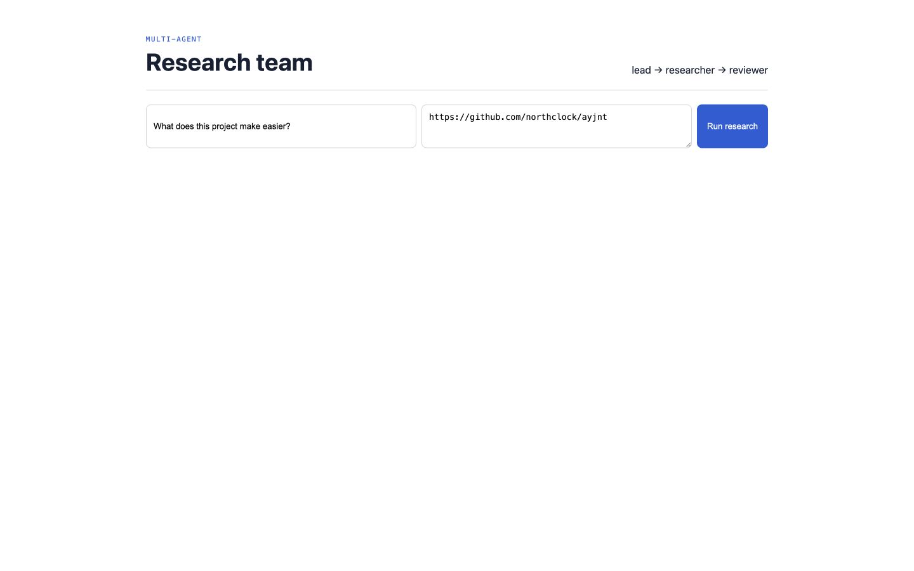914x571 pixels.
Task: Click the GitHub URL textarea
Action: coord(557,126)
